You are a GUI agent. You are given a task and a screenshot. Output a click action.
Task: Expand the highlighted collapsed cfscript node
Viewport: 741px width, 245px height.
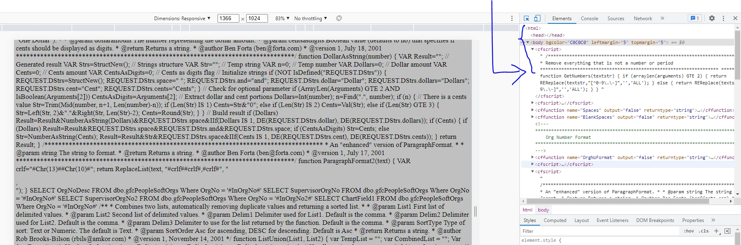[x=532, y=164]
